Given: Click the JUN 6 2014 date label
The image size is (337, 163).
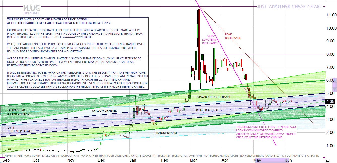Looking at the screenshot, I should coord(32,13).
